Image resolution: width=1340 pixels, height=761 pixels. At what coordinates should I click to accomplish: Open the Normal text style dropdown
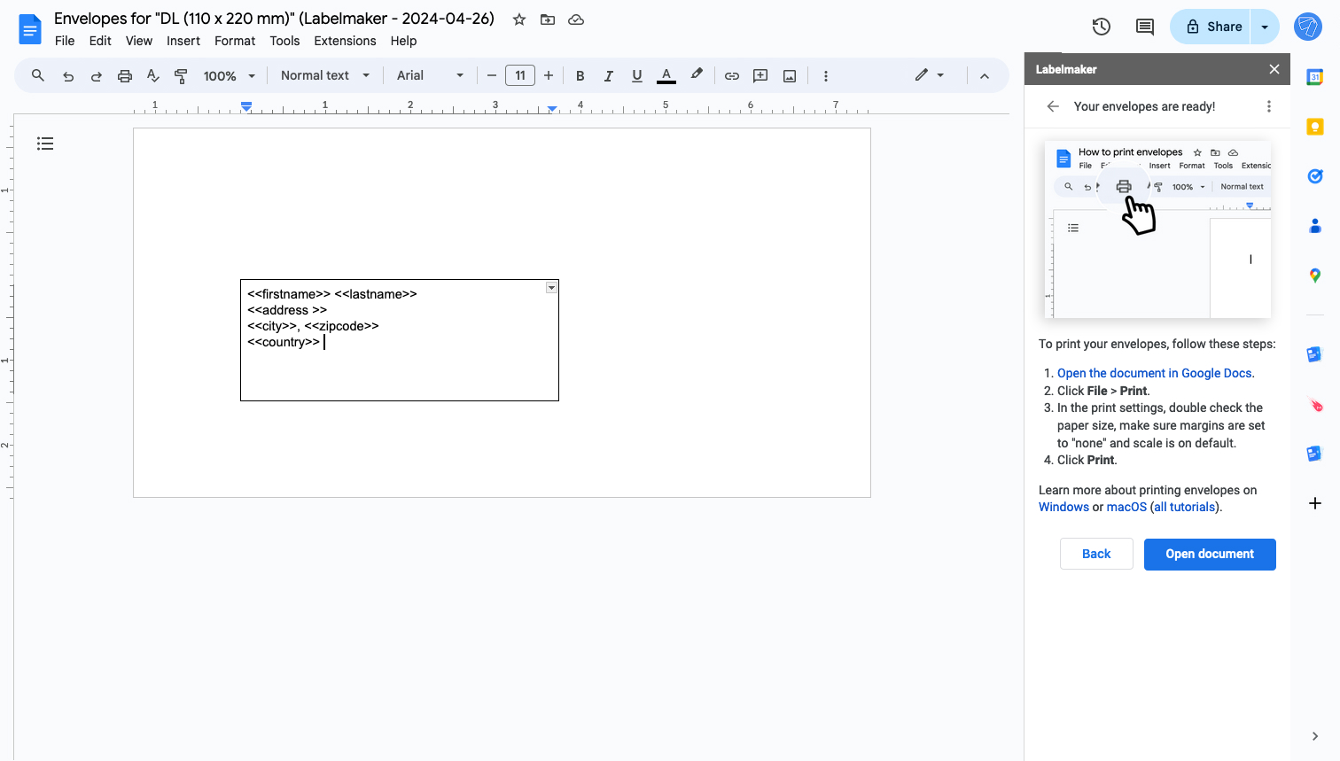[324, 75]
